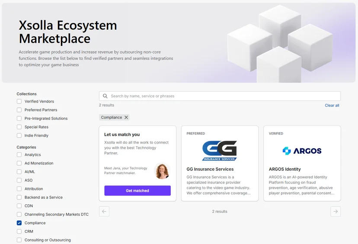Click the Get matched button
Image resolution: width=358 pixels, height=244 pixels.
tap(137, 190)
